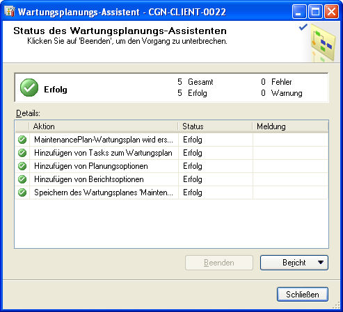Viewport: 343px width, 312px height.
Task: Open the Bericht dropdown arrow
Action: click(321, 263)
